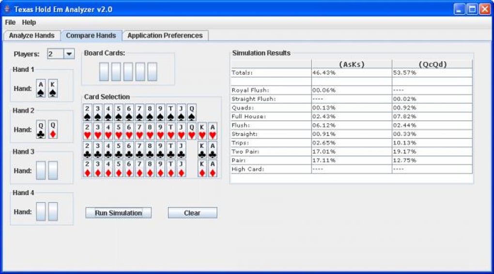Switch to the Analyze Hands tab

point(31,35)
